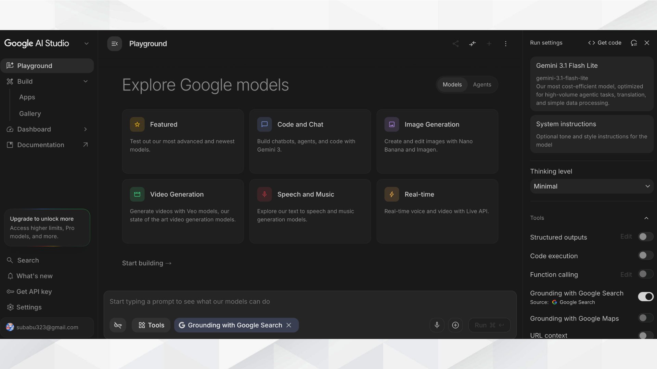Enable the Grounding with Google Maps toggle
Viewport: 657px width, 369px height.
(646, 318)
